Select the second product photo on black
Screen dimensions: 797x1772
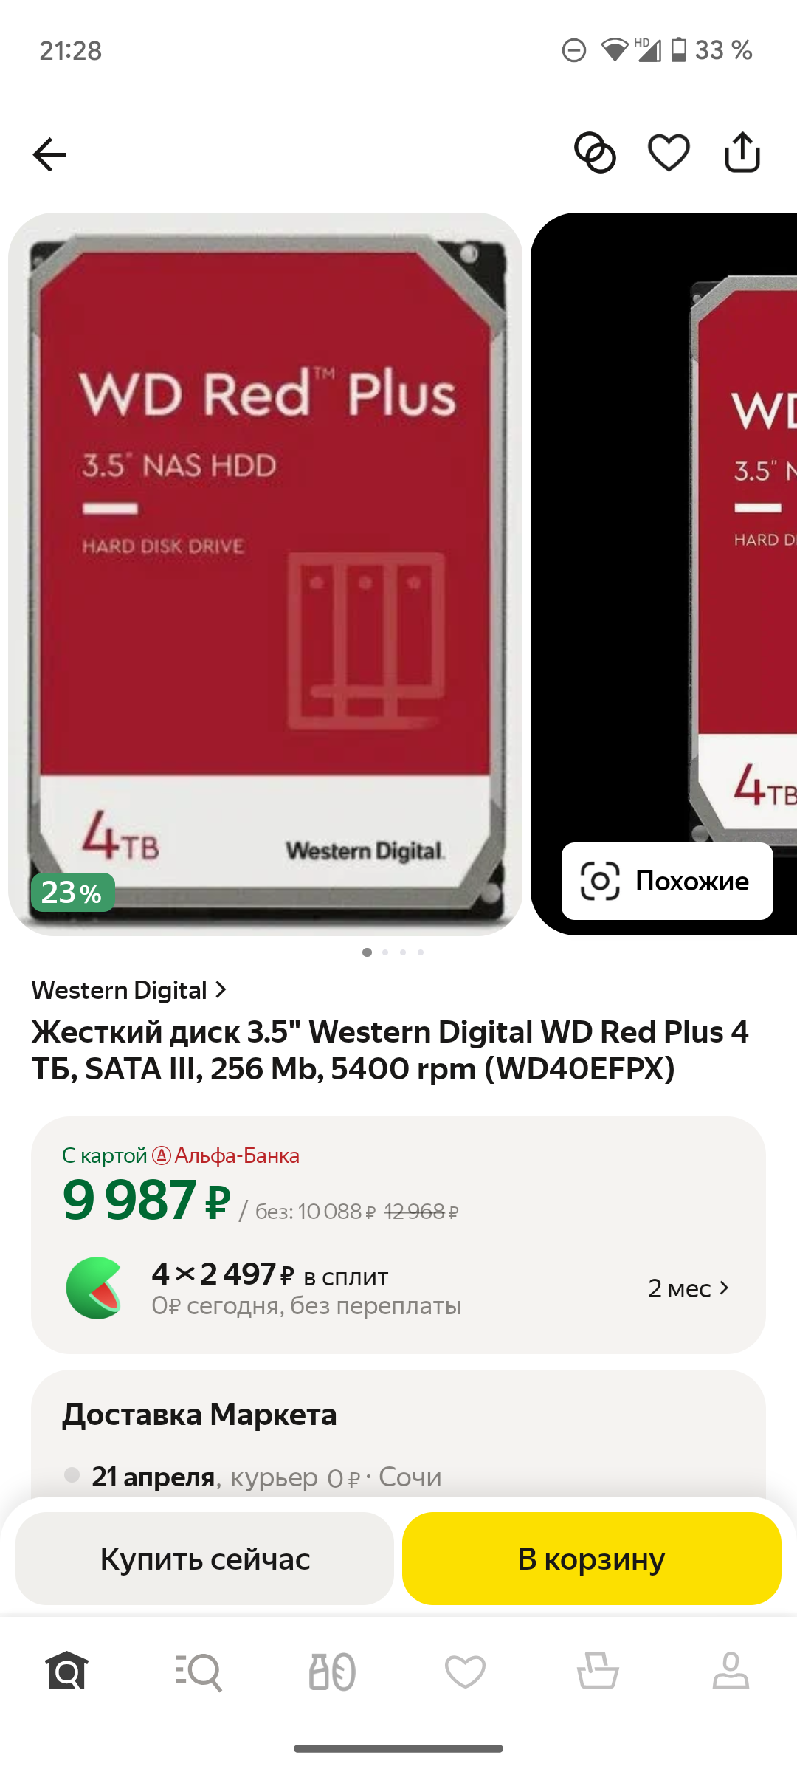[664, 574]
